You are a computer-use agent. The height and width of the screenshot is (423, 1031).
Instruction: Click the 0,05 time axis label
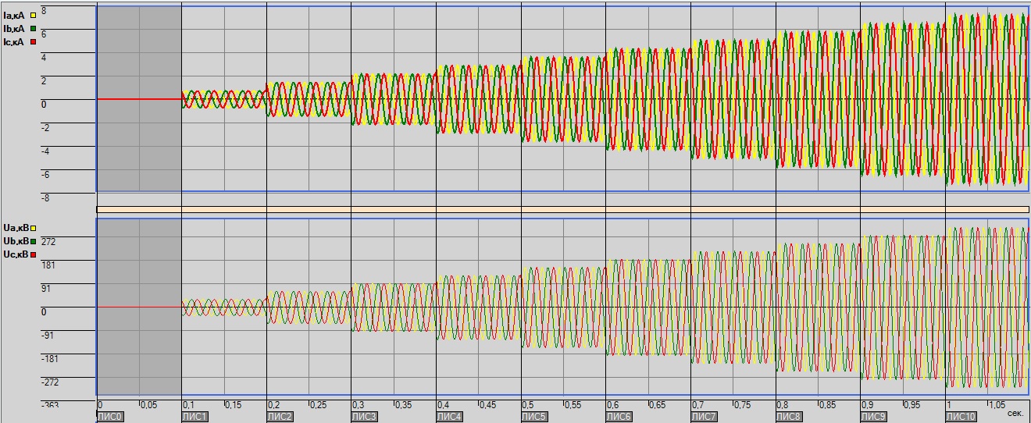click(x=148, y=406)
